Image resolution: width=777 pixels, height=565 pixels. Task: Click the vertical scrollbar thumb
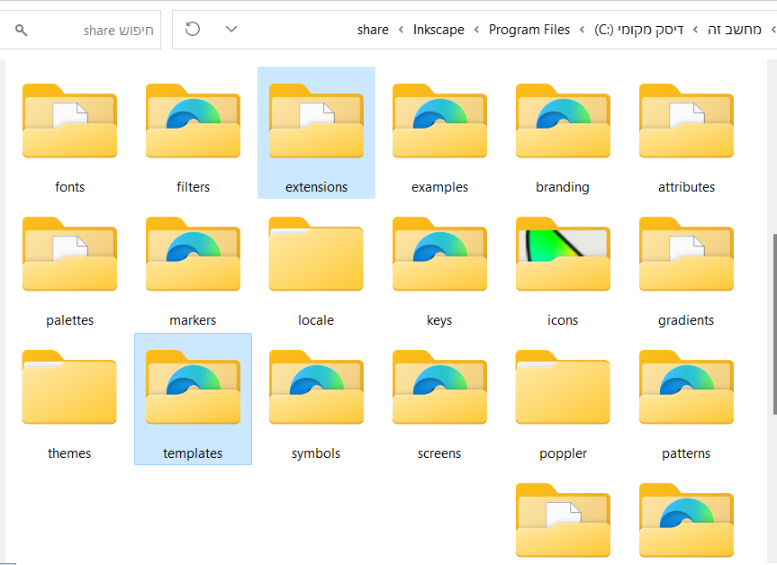point(774,325)
